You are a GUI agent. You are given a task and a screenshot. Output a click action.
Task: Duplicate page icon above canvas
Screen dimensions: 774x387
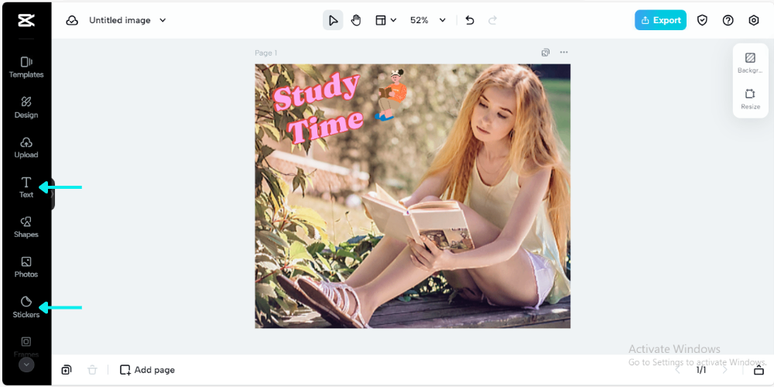(546, 53)
